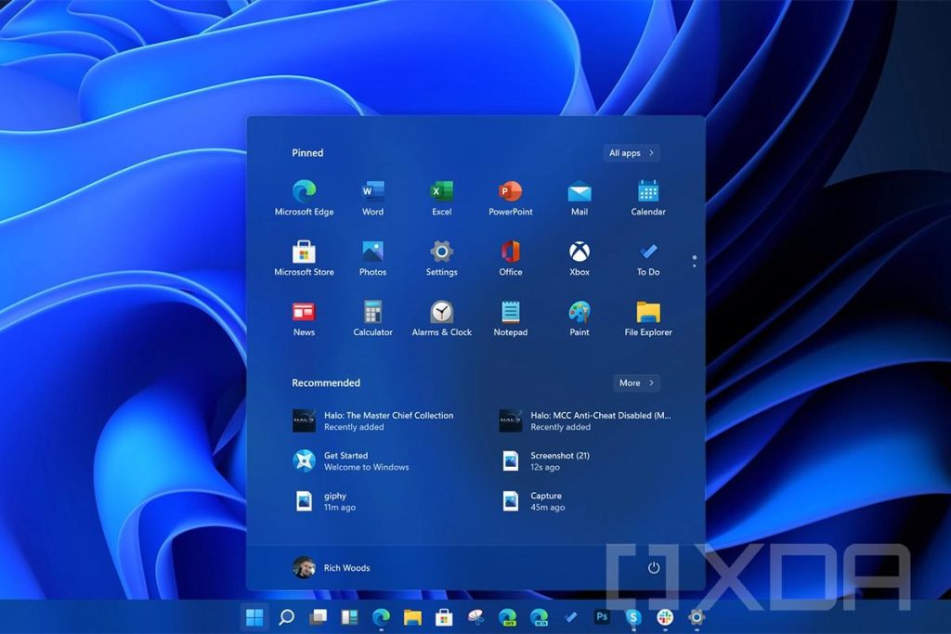Open Widgets from the taskbar
Screen dimensions: 951x634
tap(349, 617)
